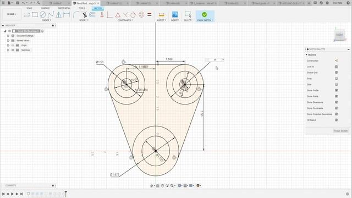Select the Pan hand tool
This screenshot has width=352, height=198.
[x=162, y=186]
